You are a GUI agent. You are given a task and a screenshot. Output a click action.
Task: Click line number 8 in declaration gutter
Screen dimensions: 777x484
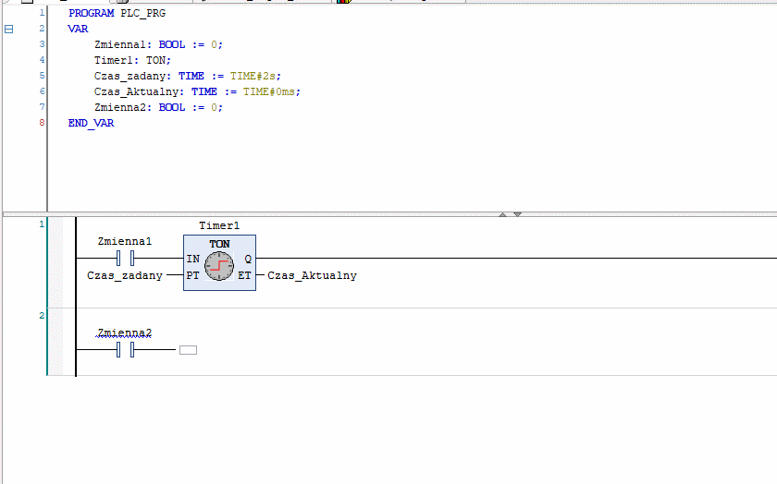coord(43,123)
